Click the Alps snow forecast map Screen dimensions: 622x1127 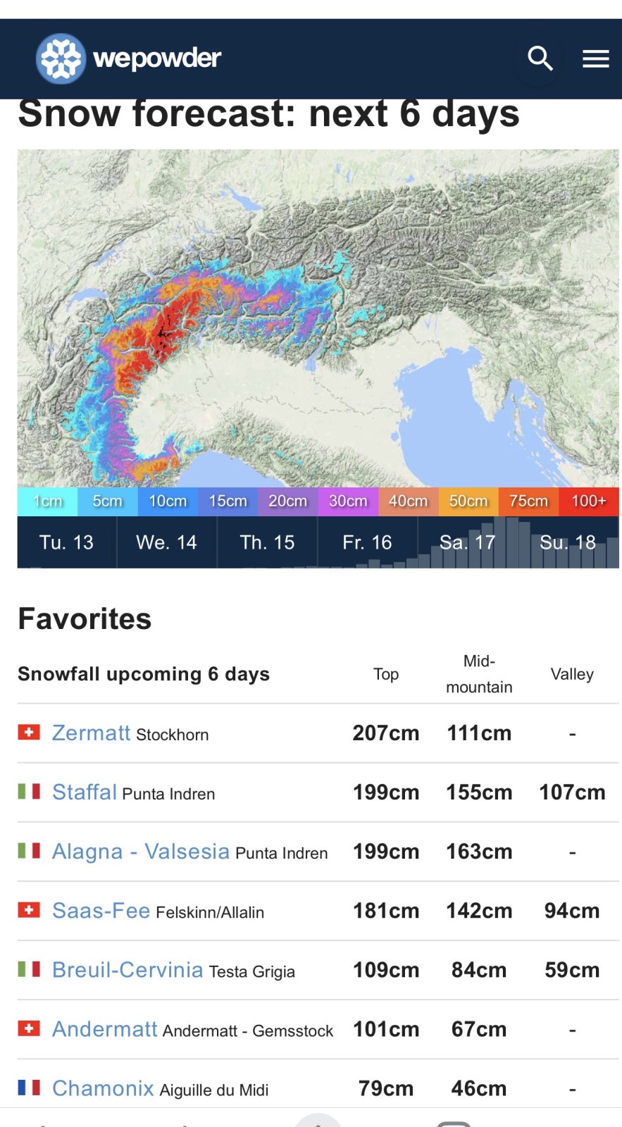coord(318,317)
